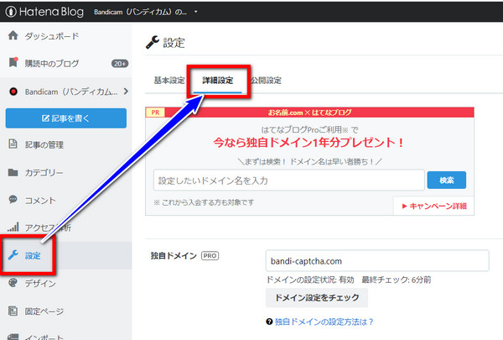This screenshot has height=340, width=503.
Task: Open 記事の管理 in the sidebar
Action: click(x=44, y=145)
